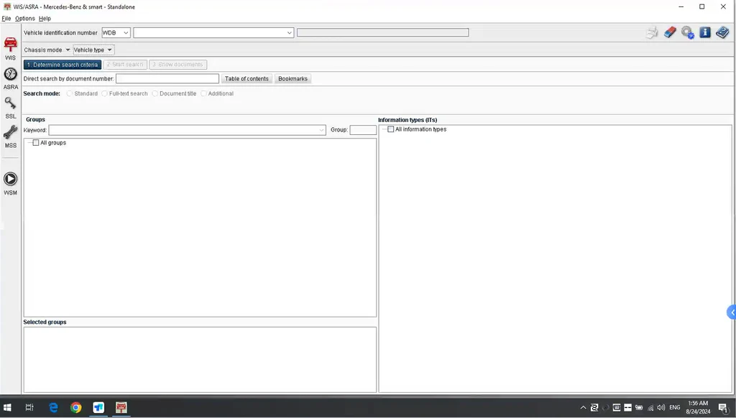
Task: Open the gear settings icon
Action: pyautogui.click(x=687, y=32)
